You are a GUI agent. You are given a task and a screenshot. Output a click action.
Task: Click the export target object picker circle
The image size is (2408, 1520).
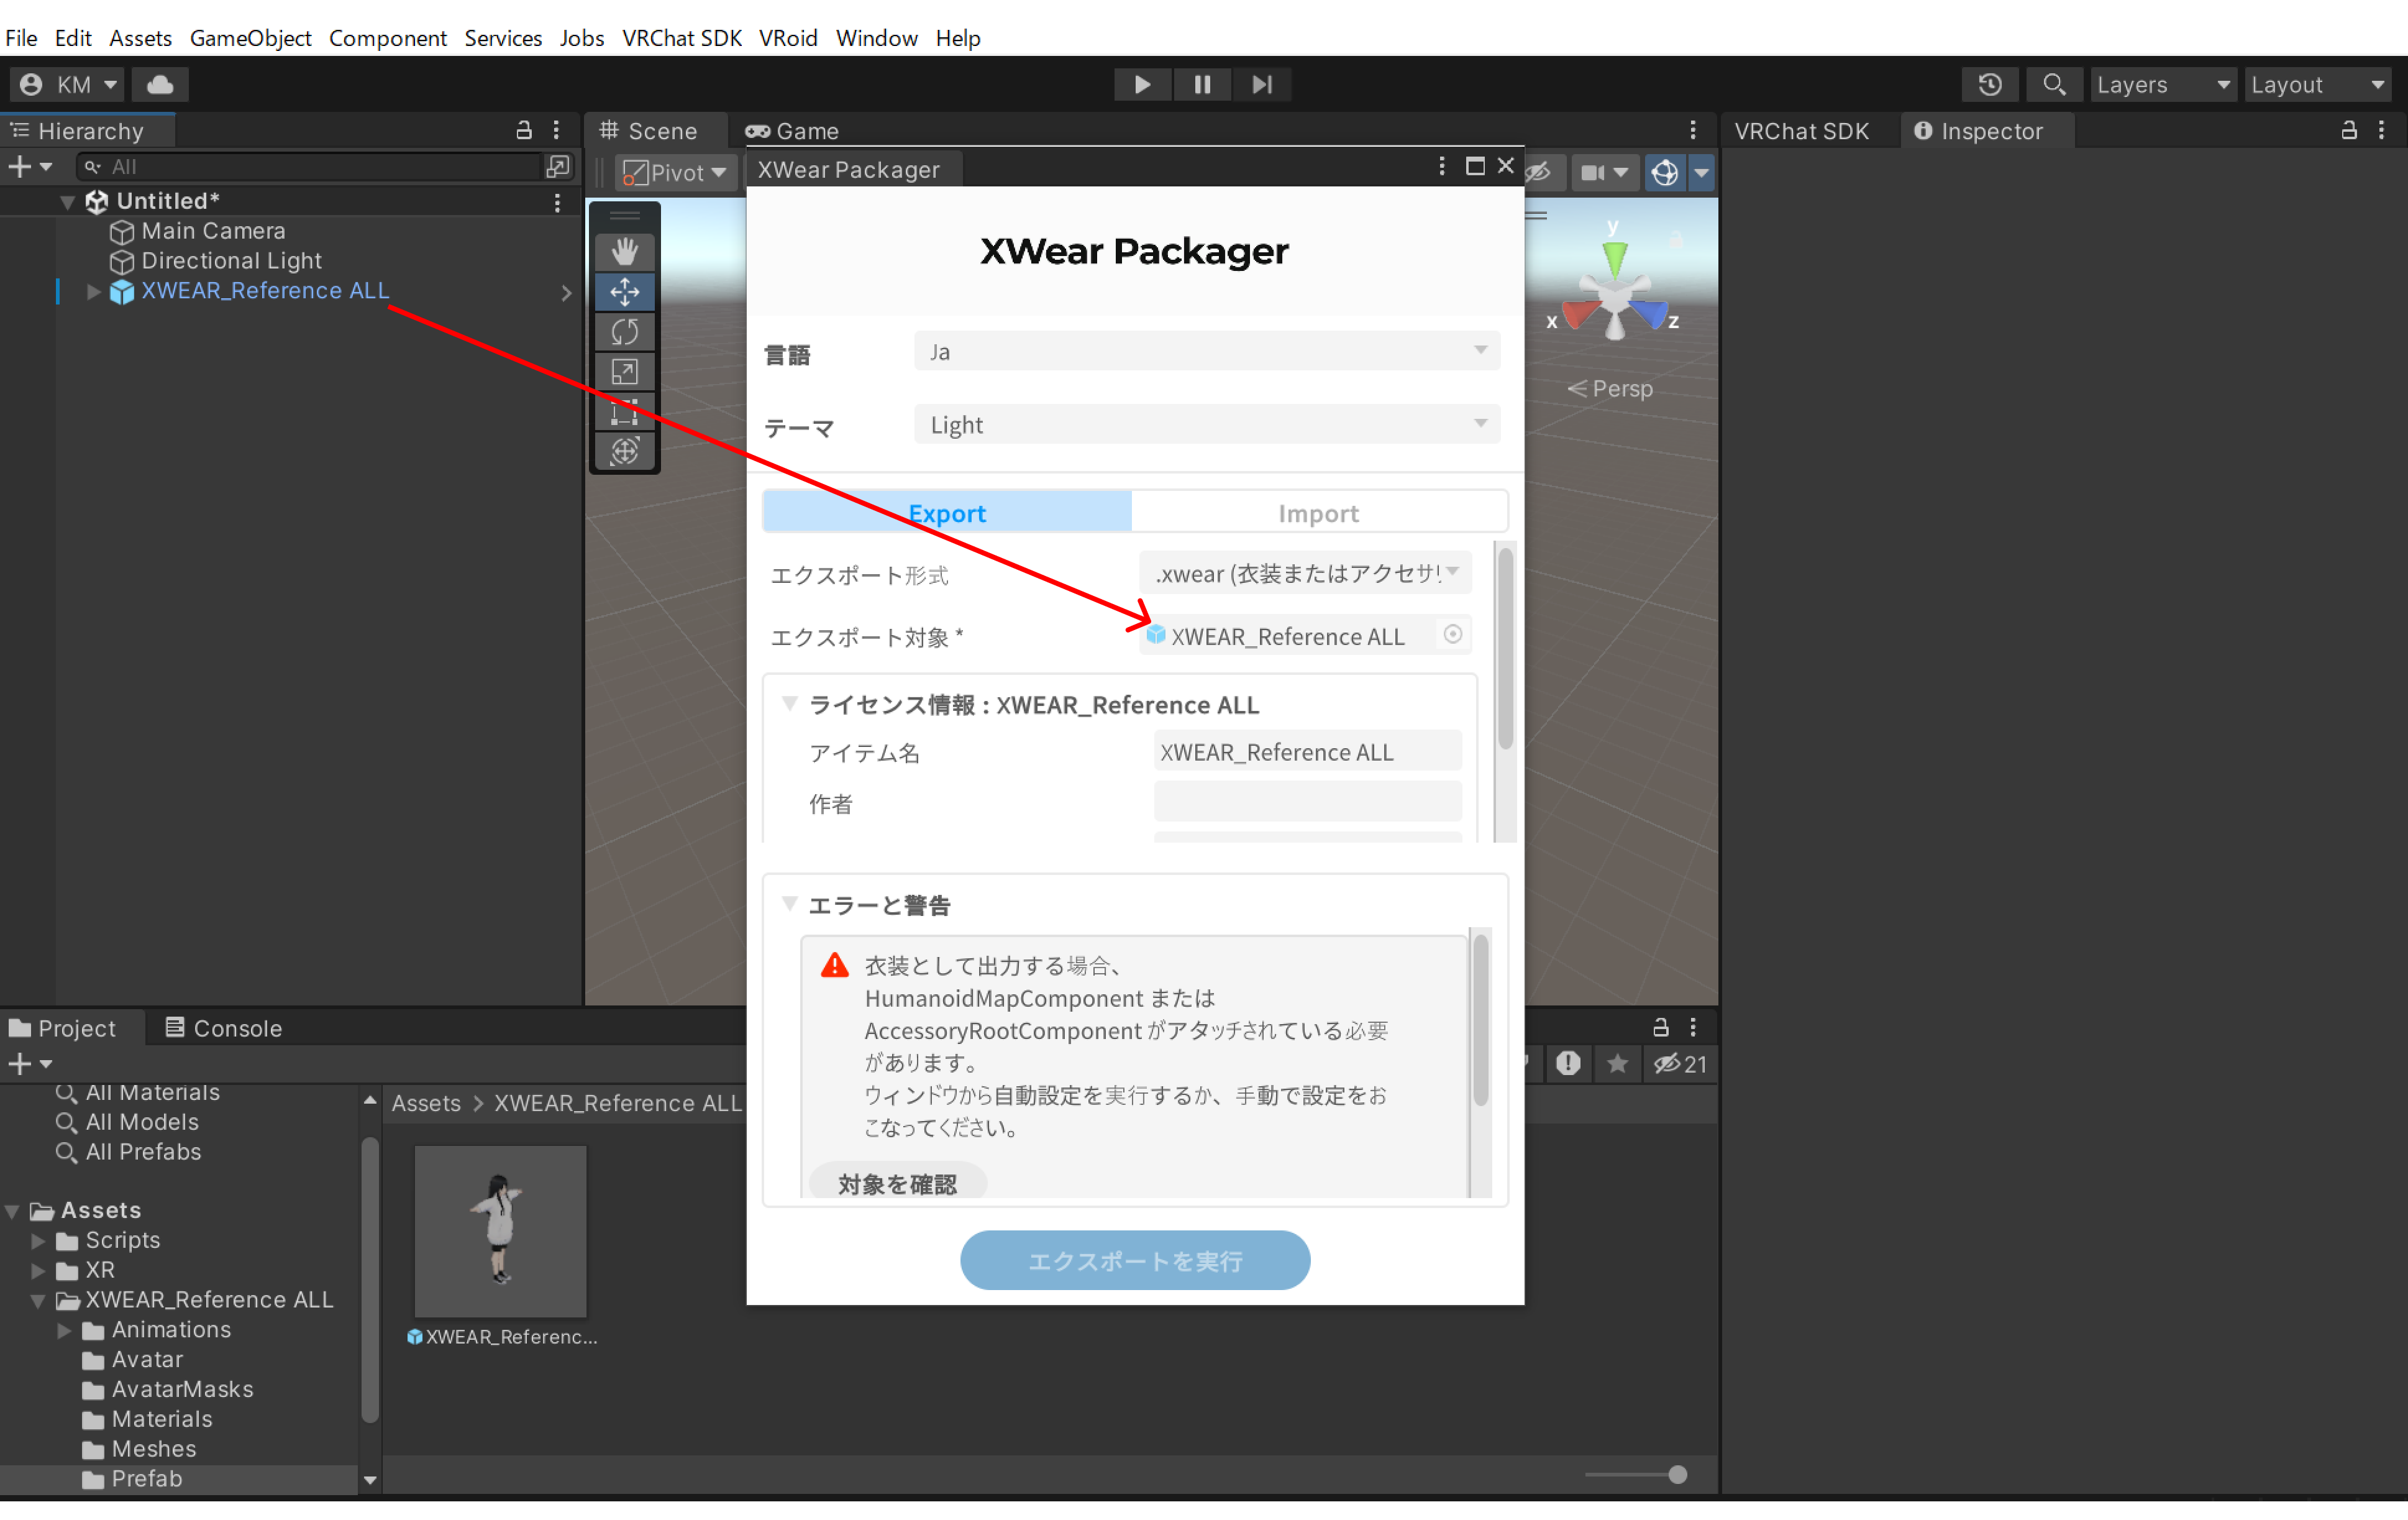point(1452,633)
